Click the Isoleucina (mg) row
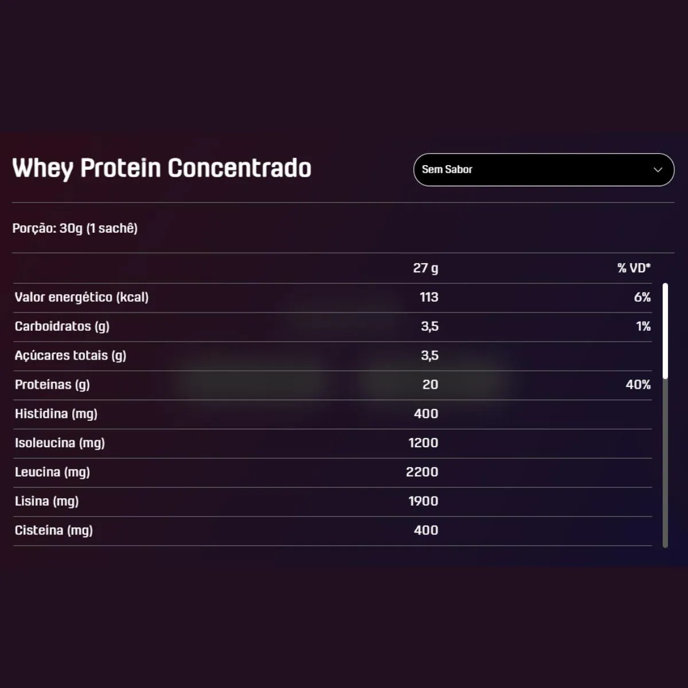The width and height of the screenshot is (688, 688). point(333,444)
